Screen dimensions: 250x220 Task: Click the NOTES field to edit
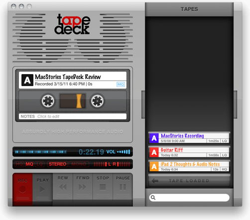coord(73,116)
